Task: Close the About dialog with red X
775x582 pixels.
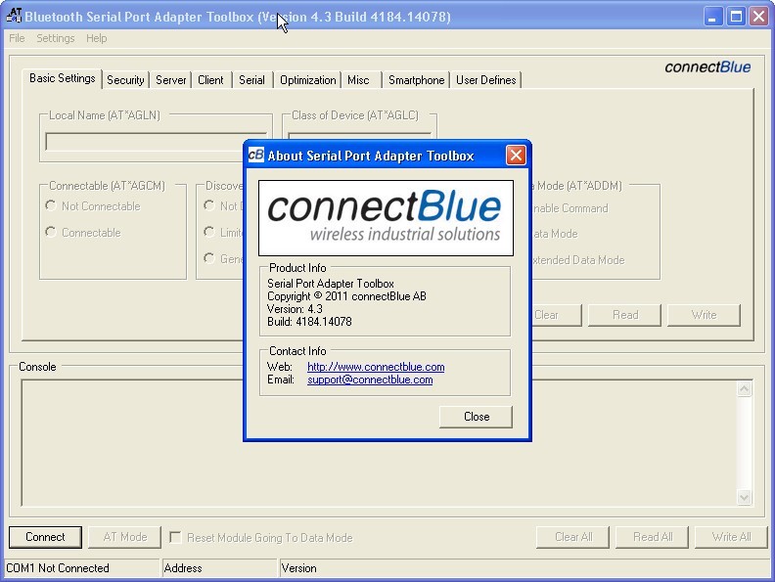Action: point(516,156)
